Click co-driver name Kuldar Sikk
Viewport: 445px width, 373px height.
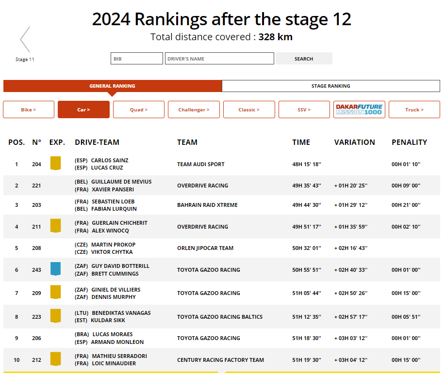108,320
